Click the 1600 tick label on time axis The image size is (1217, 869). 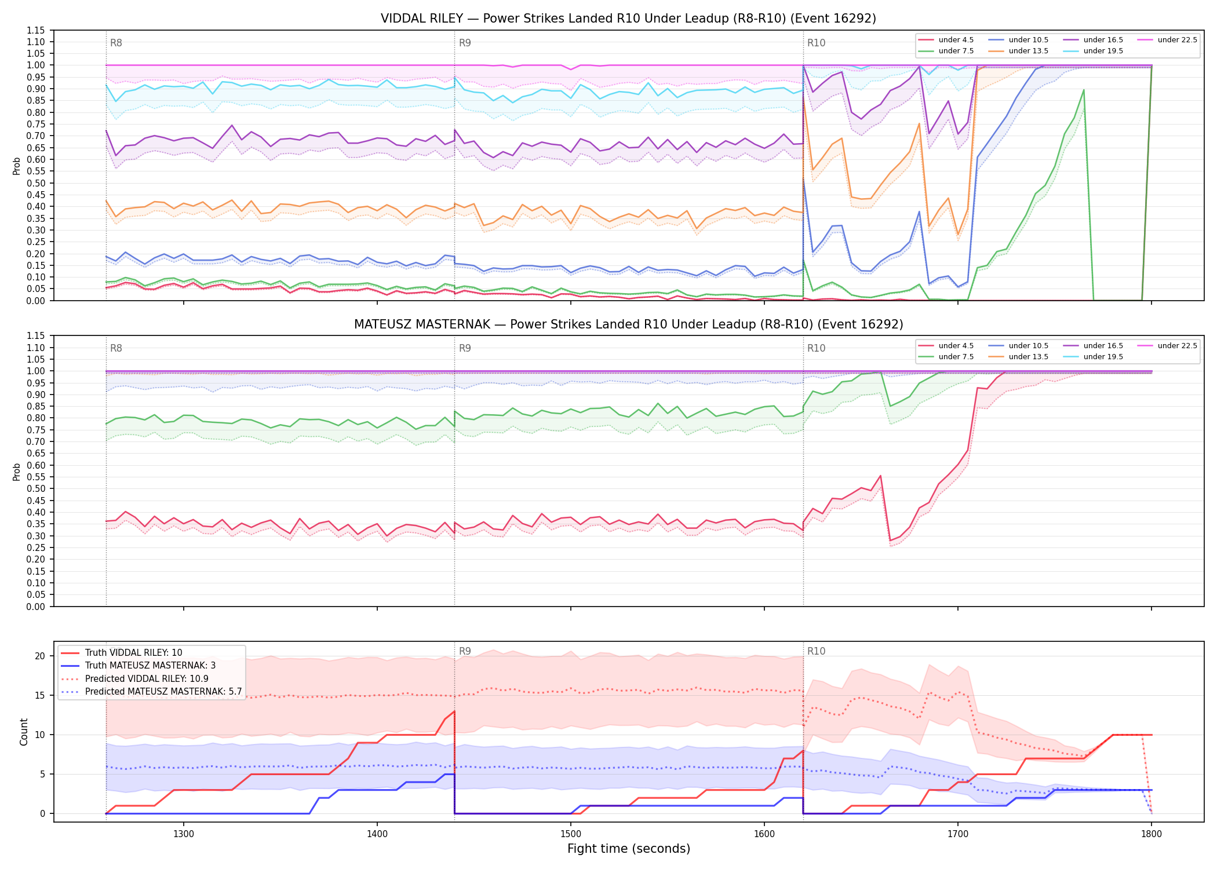pyautogui.click(x=764, y=834)
